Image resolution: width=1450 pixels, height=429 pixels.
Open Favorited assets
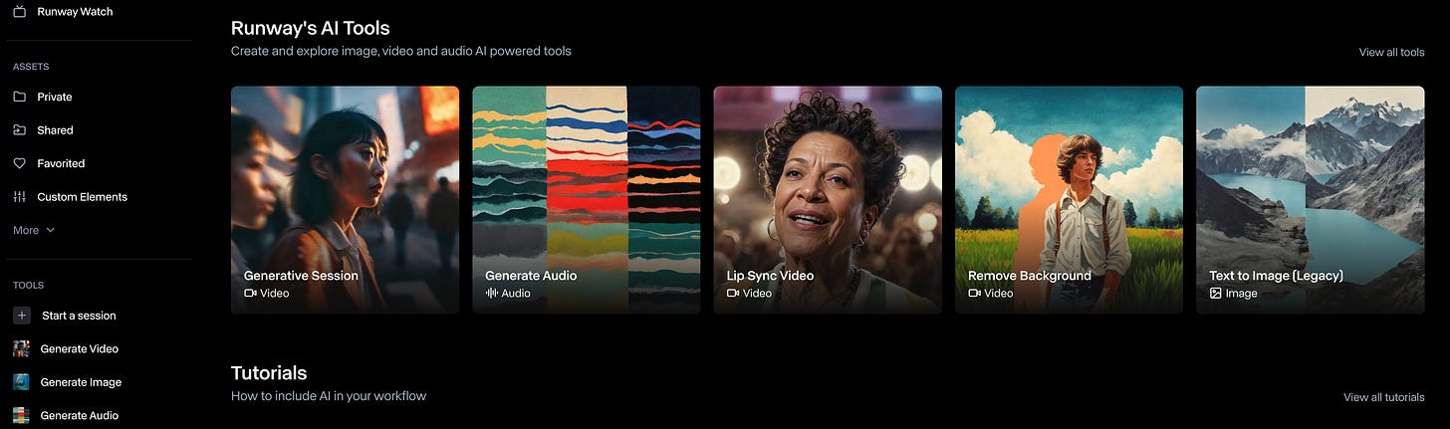pyautogui.click(x=61, y=163)
